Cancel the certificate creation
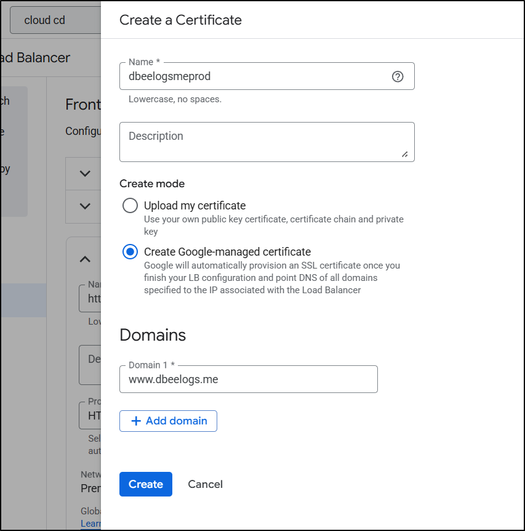 205,484
